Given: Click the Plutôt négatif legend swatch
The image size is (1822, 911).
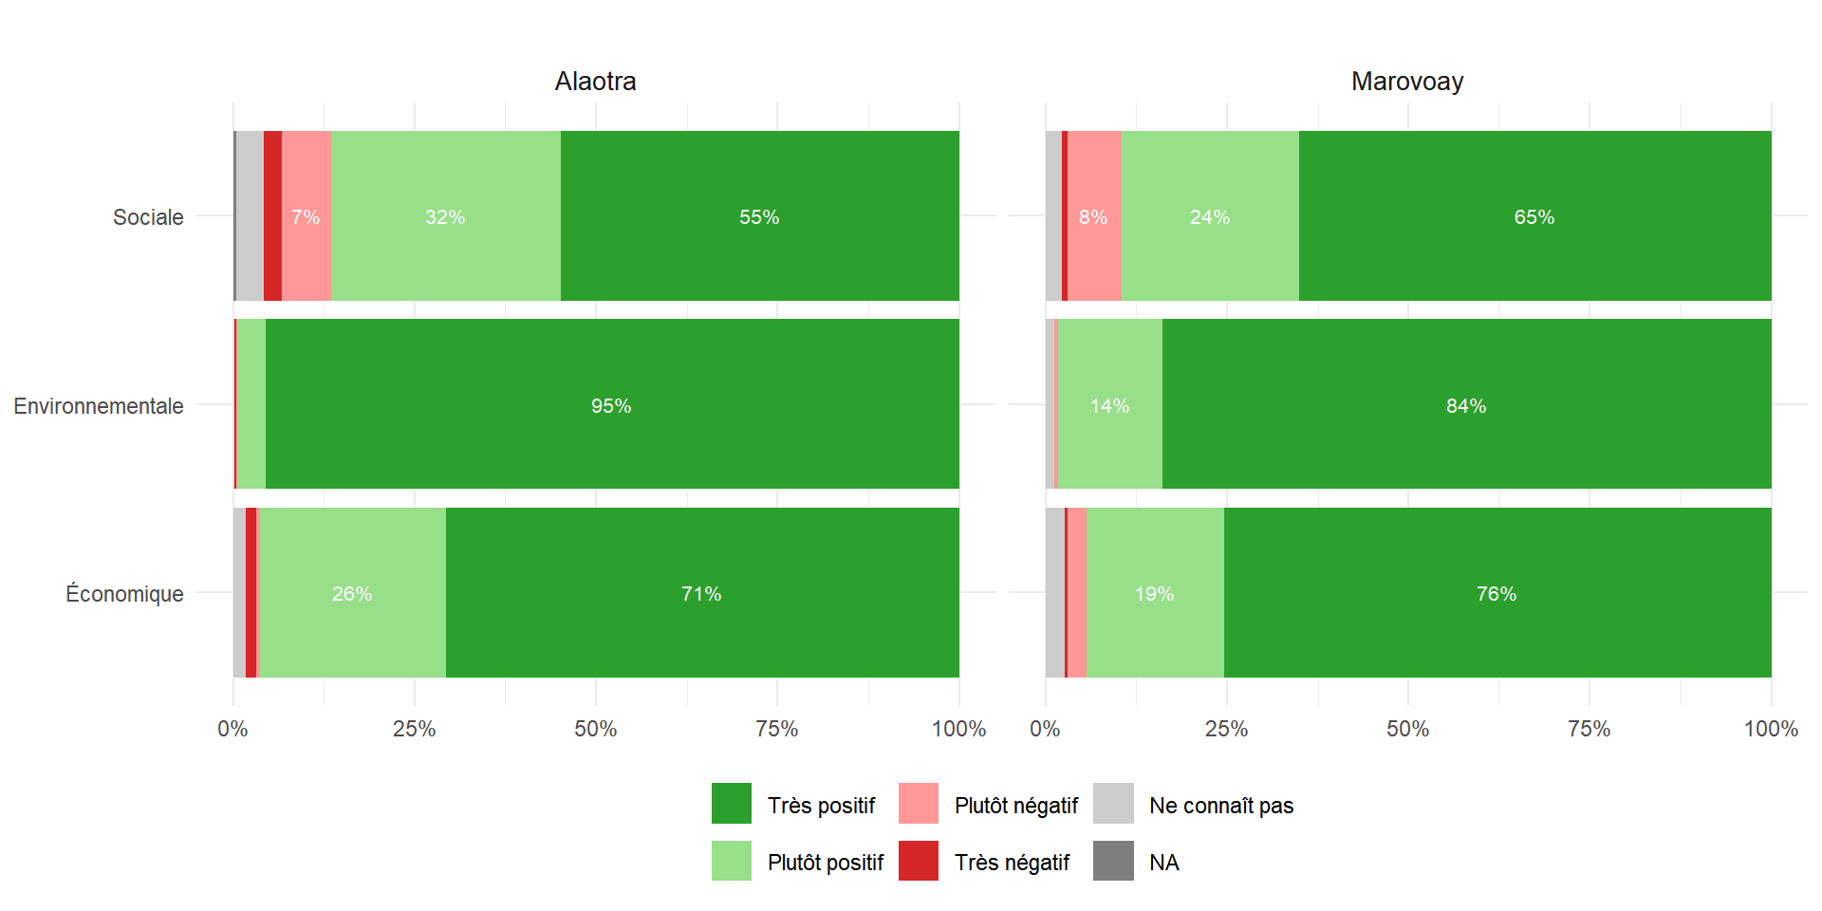Looking at the screenshot, I should coord(918,803).
